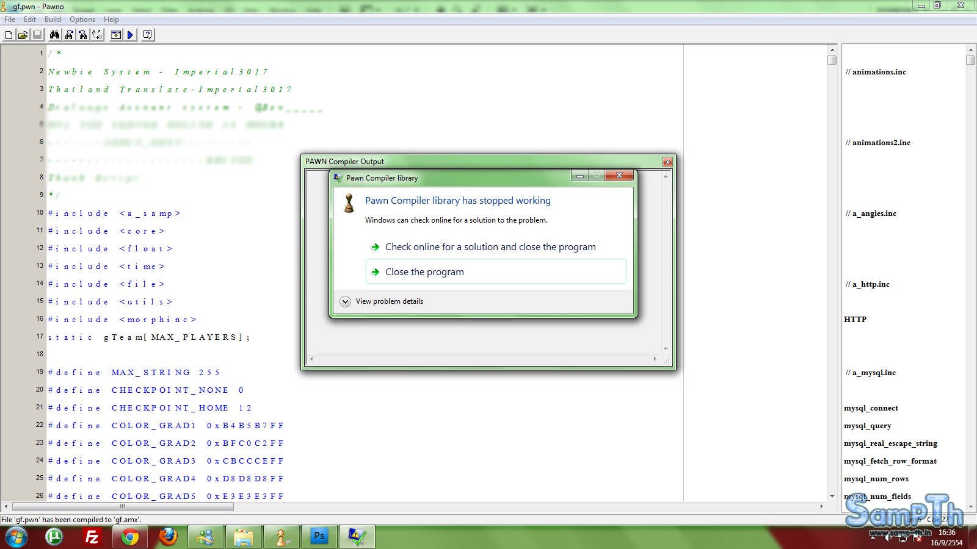Open uTorrent from the taskbar
977x549 pixels.
pos(54,537)
